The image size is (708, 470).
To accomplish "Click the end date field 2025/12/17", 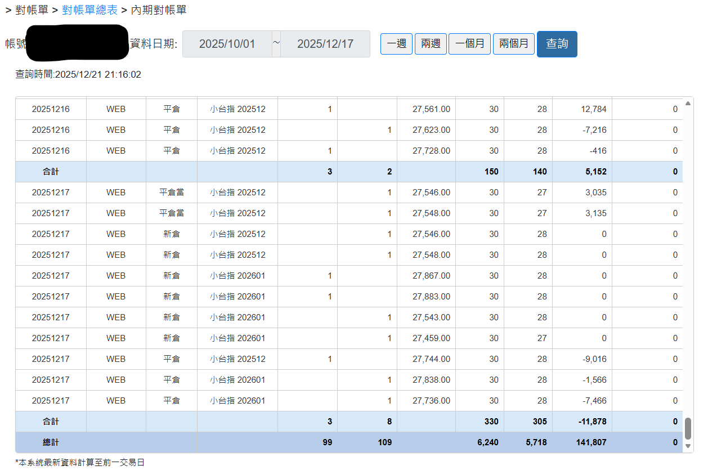I will pyautogui.click(x=325, y=44).
